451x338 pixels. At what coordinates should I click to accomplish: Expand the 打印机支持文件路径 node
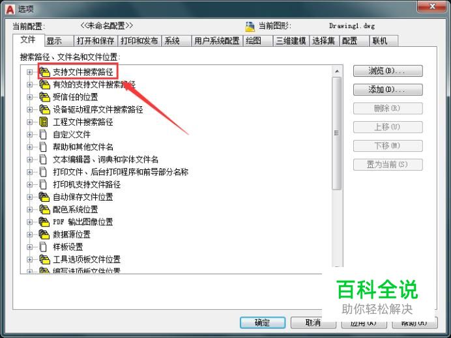pos(29,184)
